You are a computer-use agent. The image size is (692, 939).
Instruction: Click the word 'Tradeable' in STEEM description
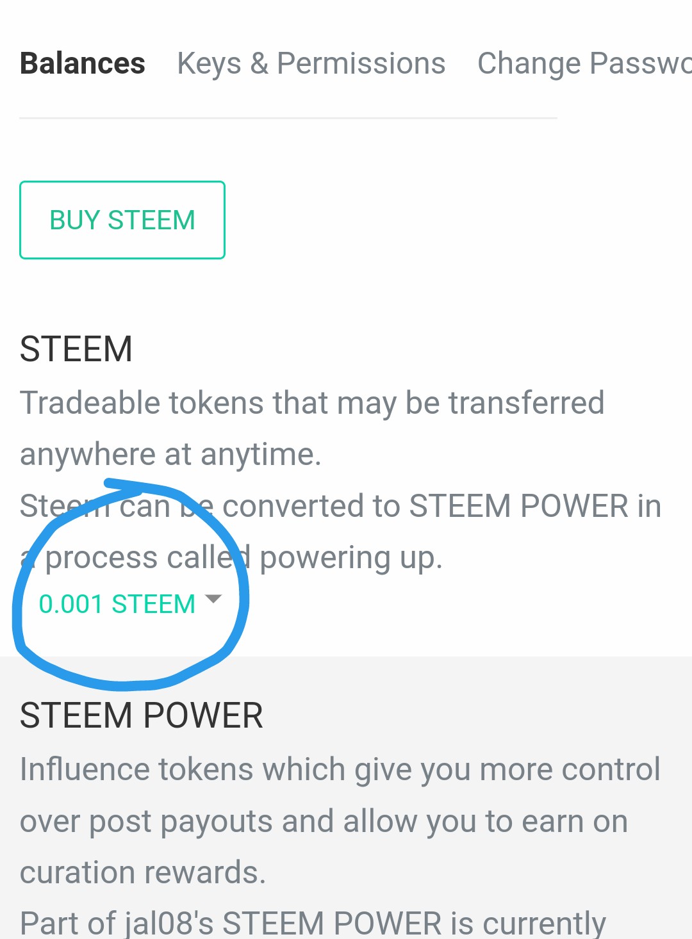tap(90, 403)
